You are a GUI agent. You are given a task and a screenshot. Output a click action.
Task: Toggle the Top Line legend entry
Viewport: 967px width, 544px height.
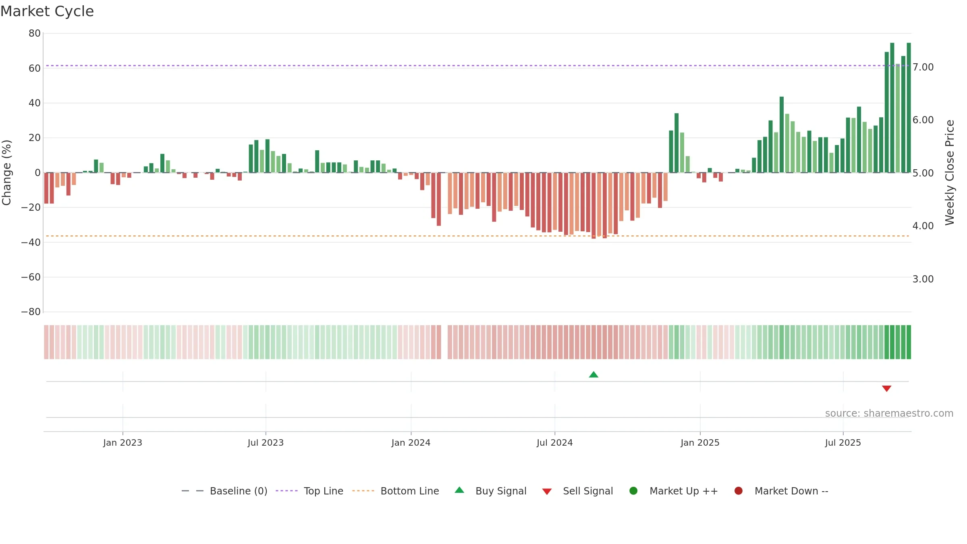(309, 491)
